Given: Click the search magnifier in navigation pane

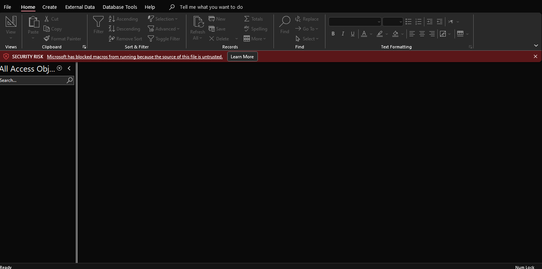Looking at the screenshot, I should click(x=70, y=80).
